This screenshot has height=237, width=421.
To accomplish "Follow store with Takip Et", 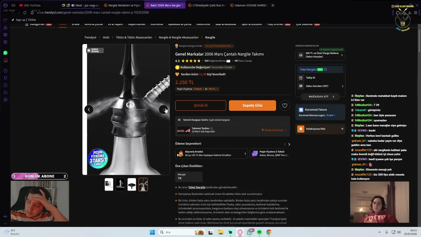I will 310,78.
